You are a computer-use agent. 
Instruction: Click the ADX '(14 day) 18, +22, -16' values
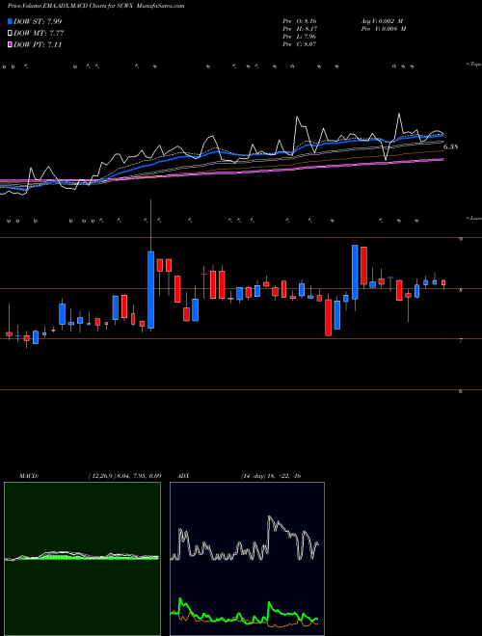click(271, 476)
